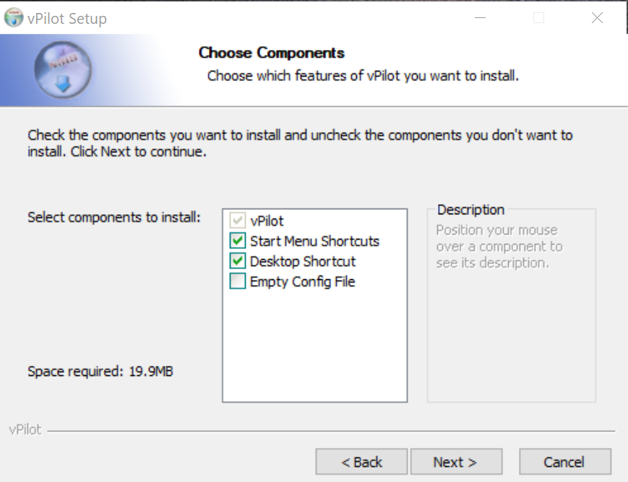Click the Choose Components heading
Image resolution: width=628 pixels, height=482 pixels.
(271, 53)
